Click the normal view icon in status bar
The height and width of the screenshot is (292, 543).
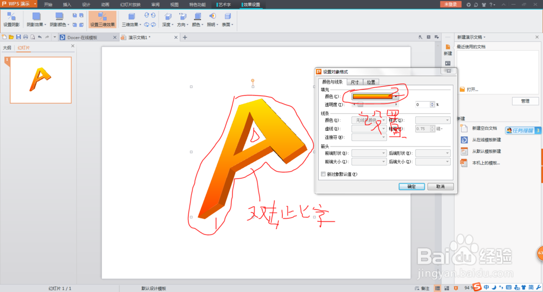pos(438,288)
